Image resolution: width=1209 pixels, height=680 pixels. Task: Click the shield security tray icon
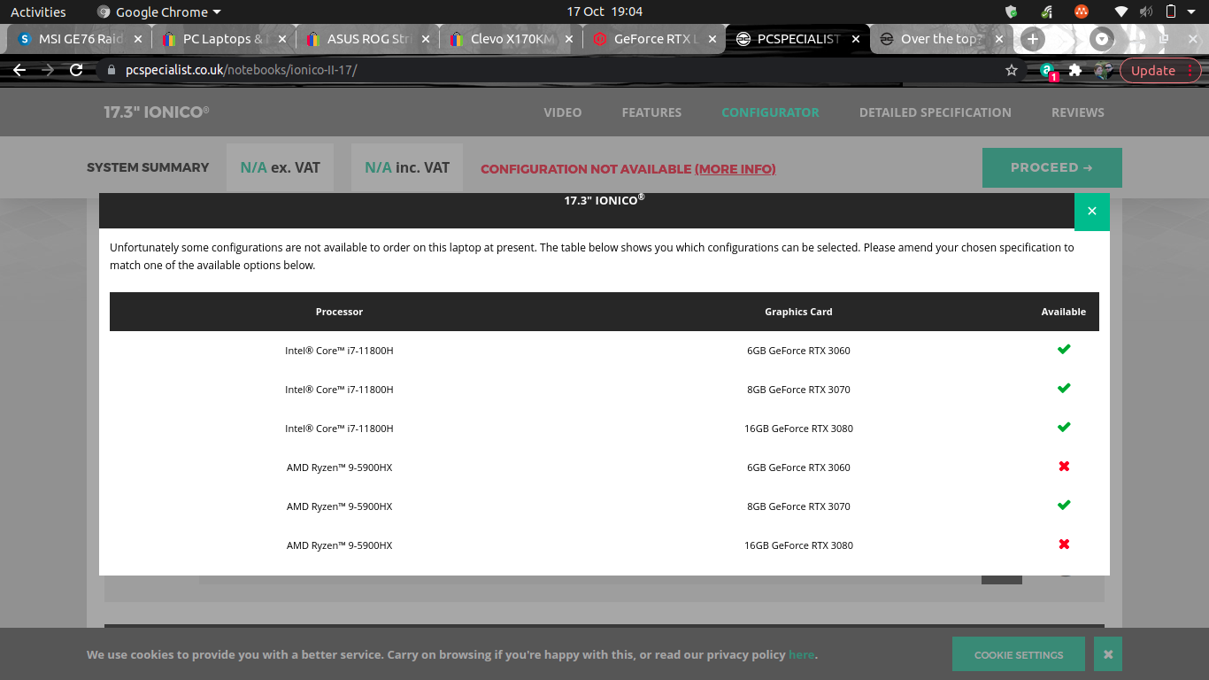coord(1013,12)
